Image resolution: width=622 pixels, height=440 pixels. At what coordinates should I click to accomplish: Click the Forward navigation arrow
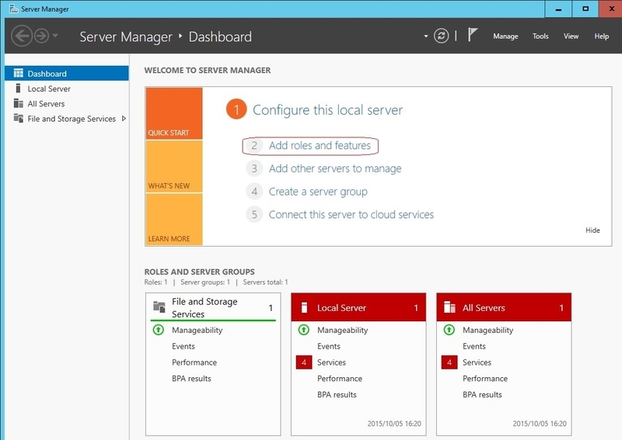(41, 36)
